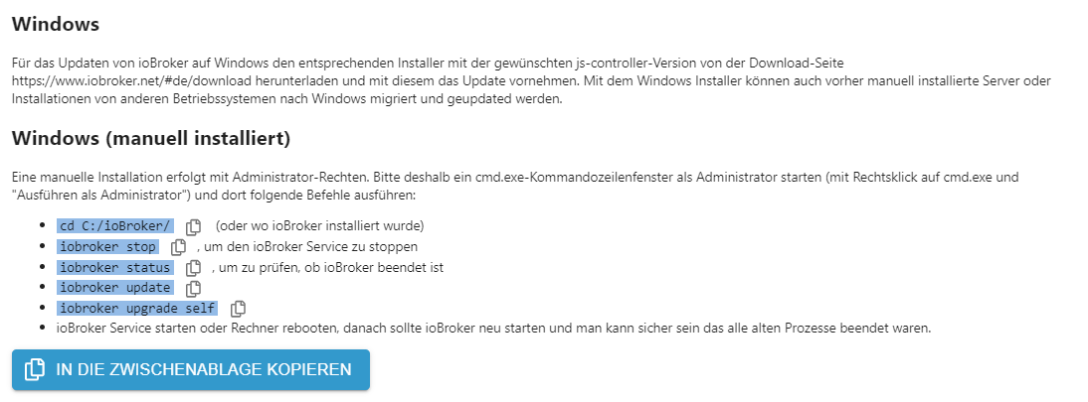Click text 'um zu prüfen, ob ioBroker beendet ist'
Image resolution: width=1088 pixels, height=402 pixels.
point(331,267)
